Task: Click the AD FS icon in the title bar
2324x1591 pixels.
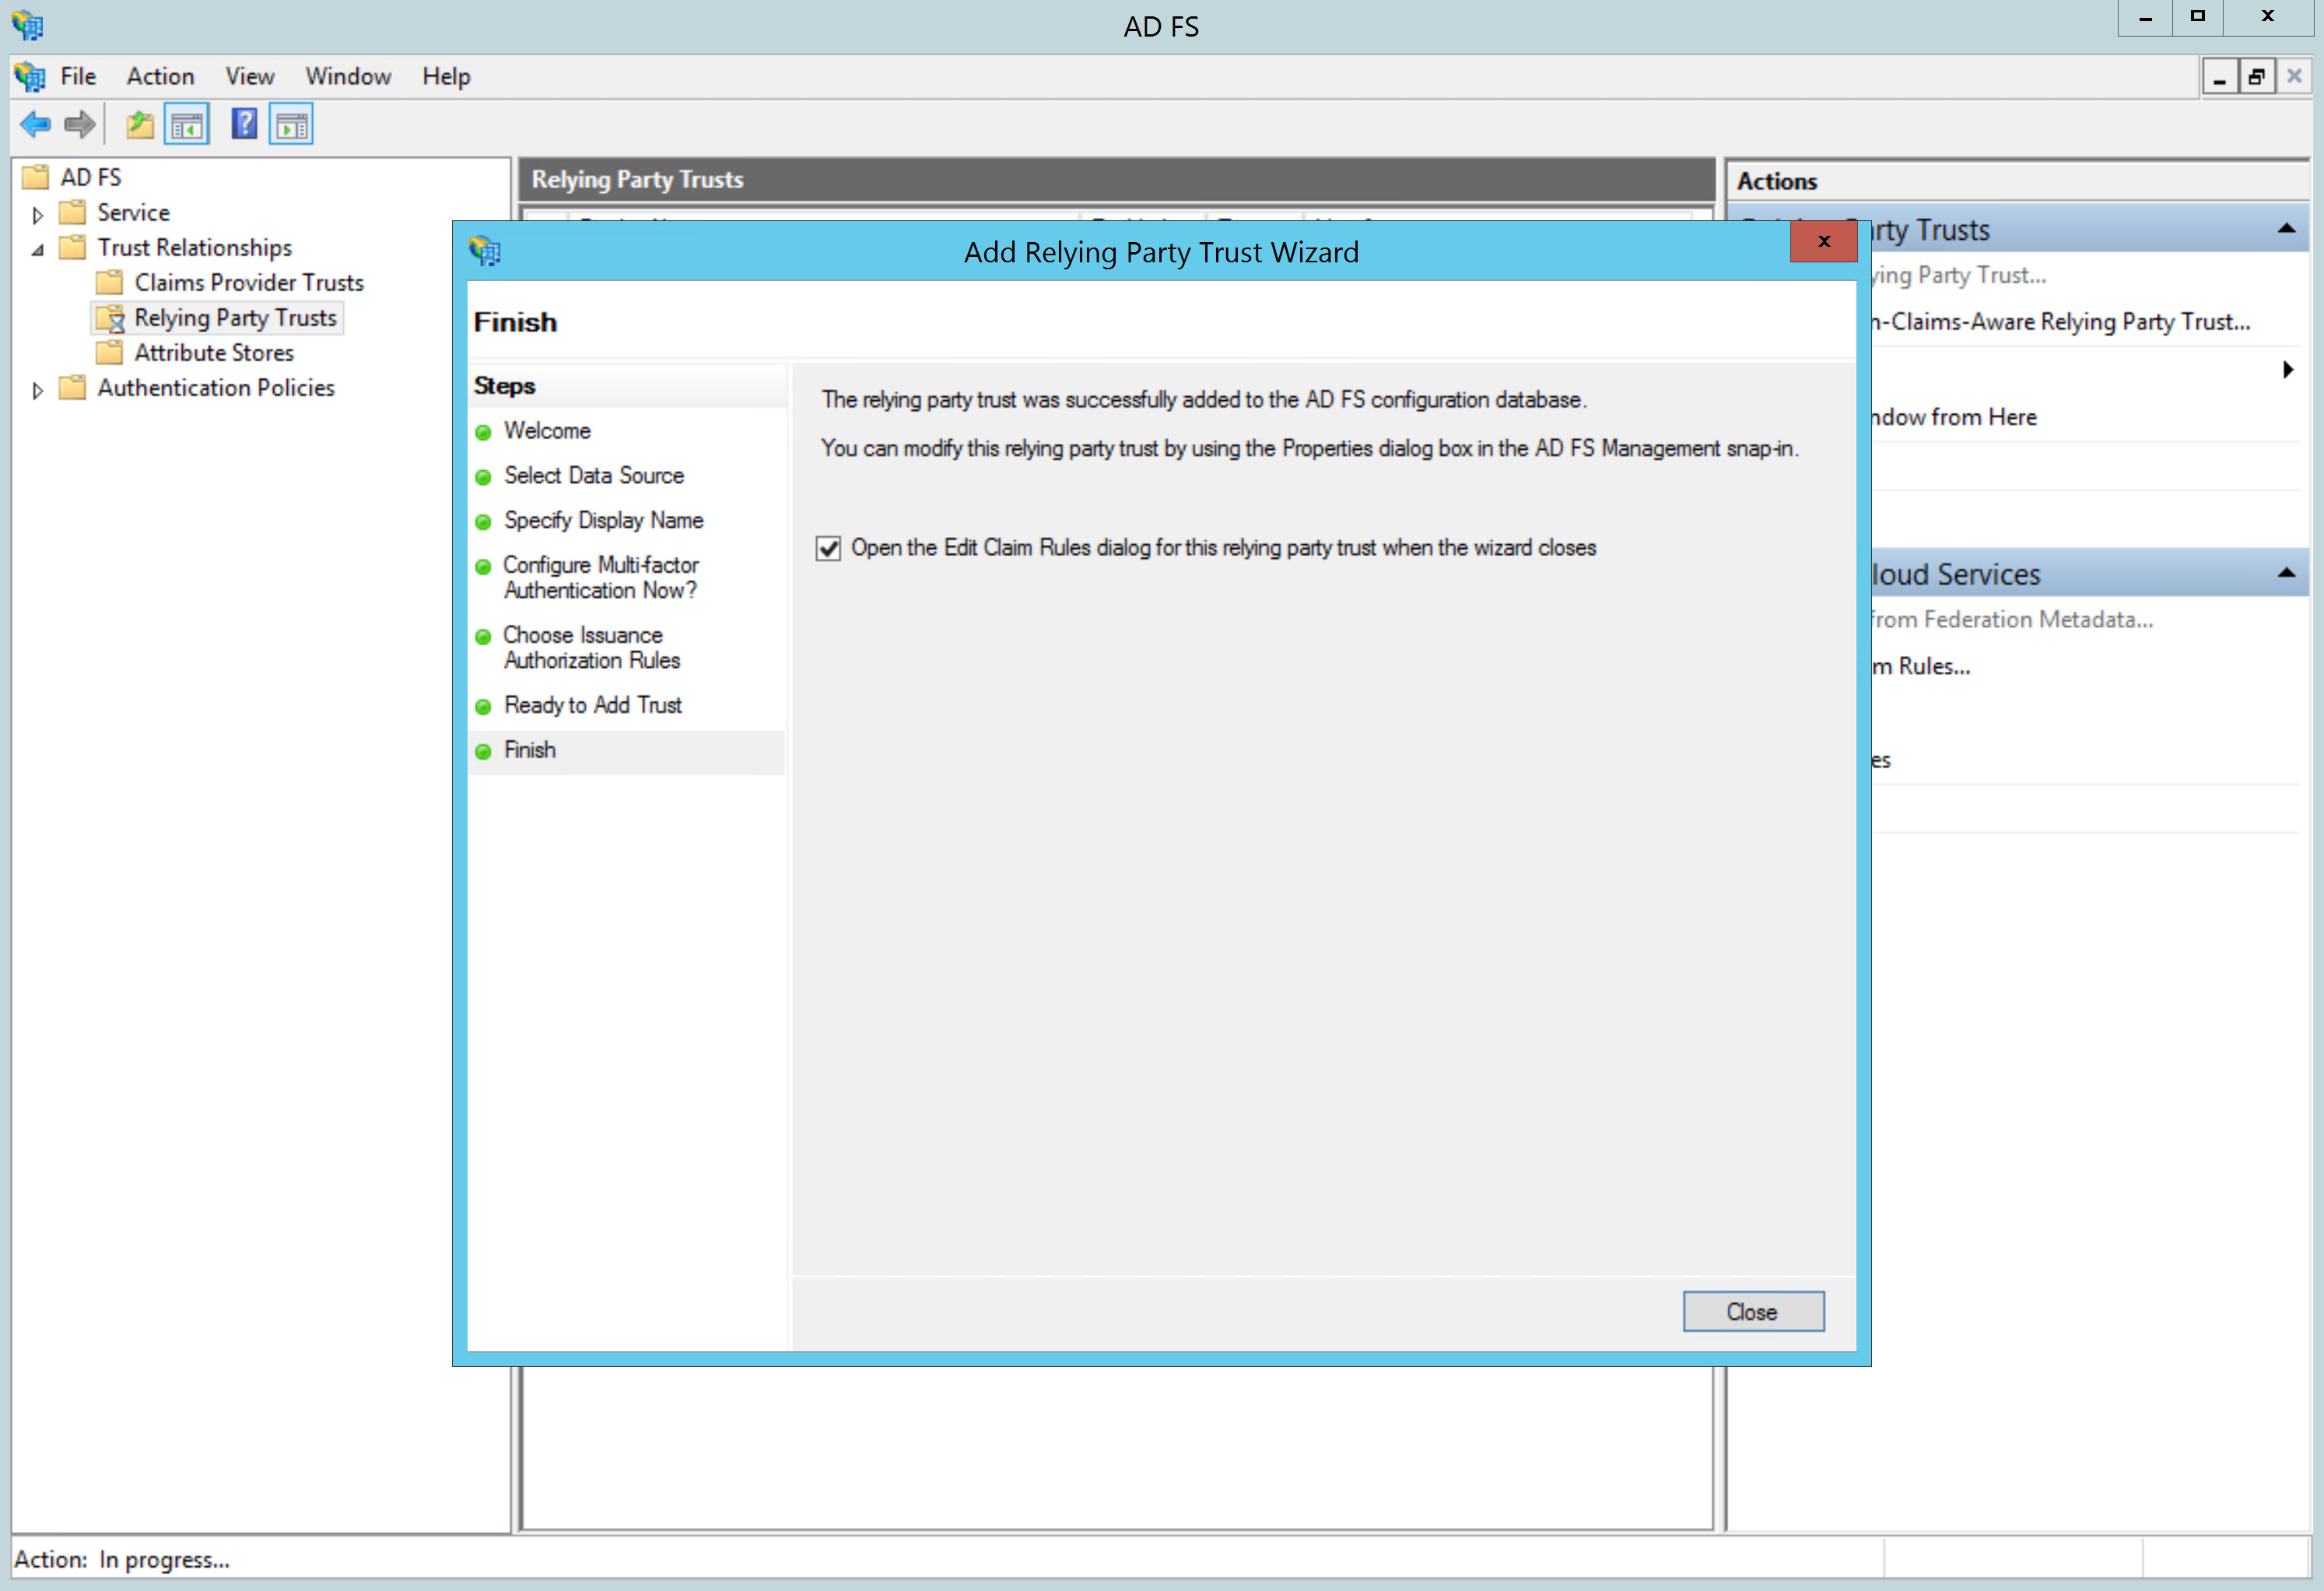Action: (28, 25)
